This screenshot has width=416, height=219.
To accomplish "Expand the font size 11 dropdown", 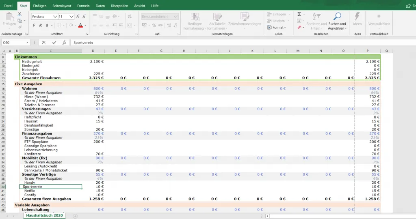I will pos(71,17).
